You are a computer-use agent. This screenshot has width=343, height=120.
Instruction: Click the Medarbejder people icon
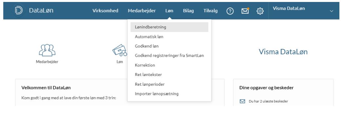tap(47, 50)
